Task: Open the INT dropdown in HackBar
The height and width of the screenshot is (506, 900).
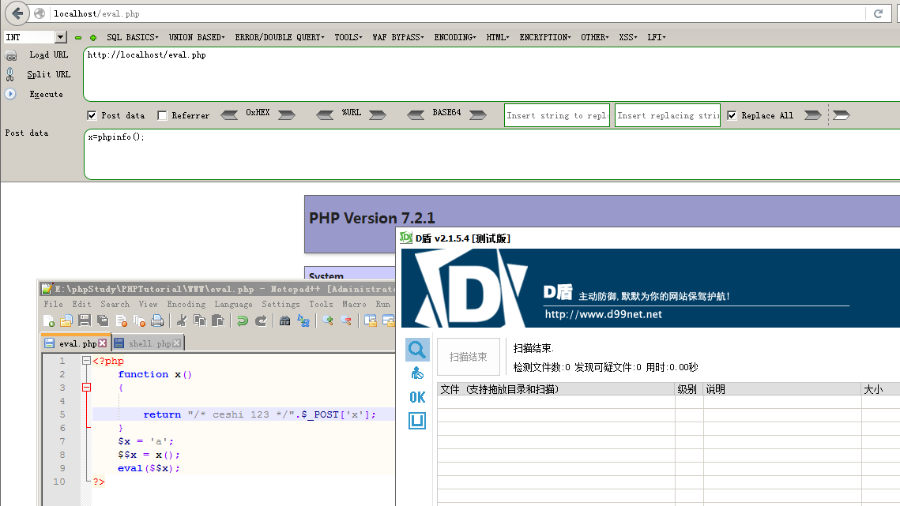Action: [x=60, y=37]
